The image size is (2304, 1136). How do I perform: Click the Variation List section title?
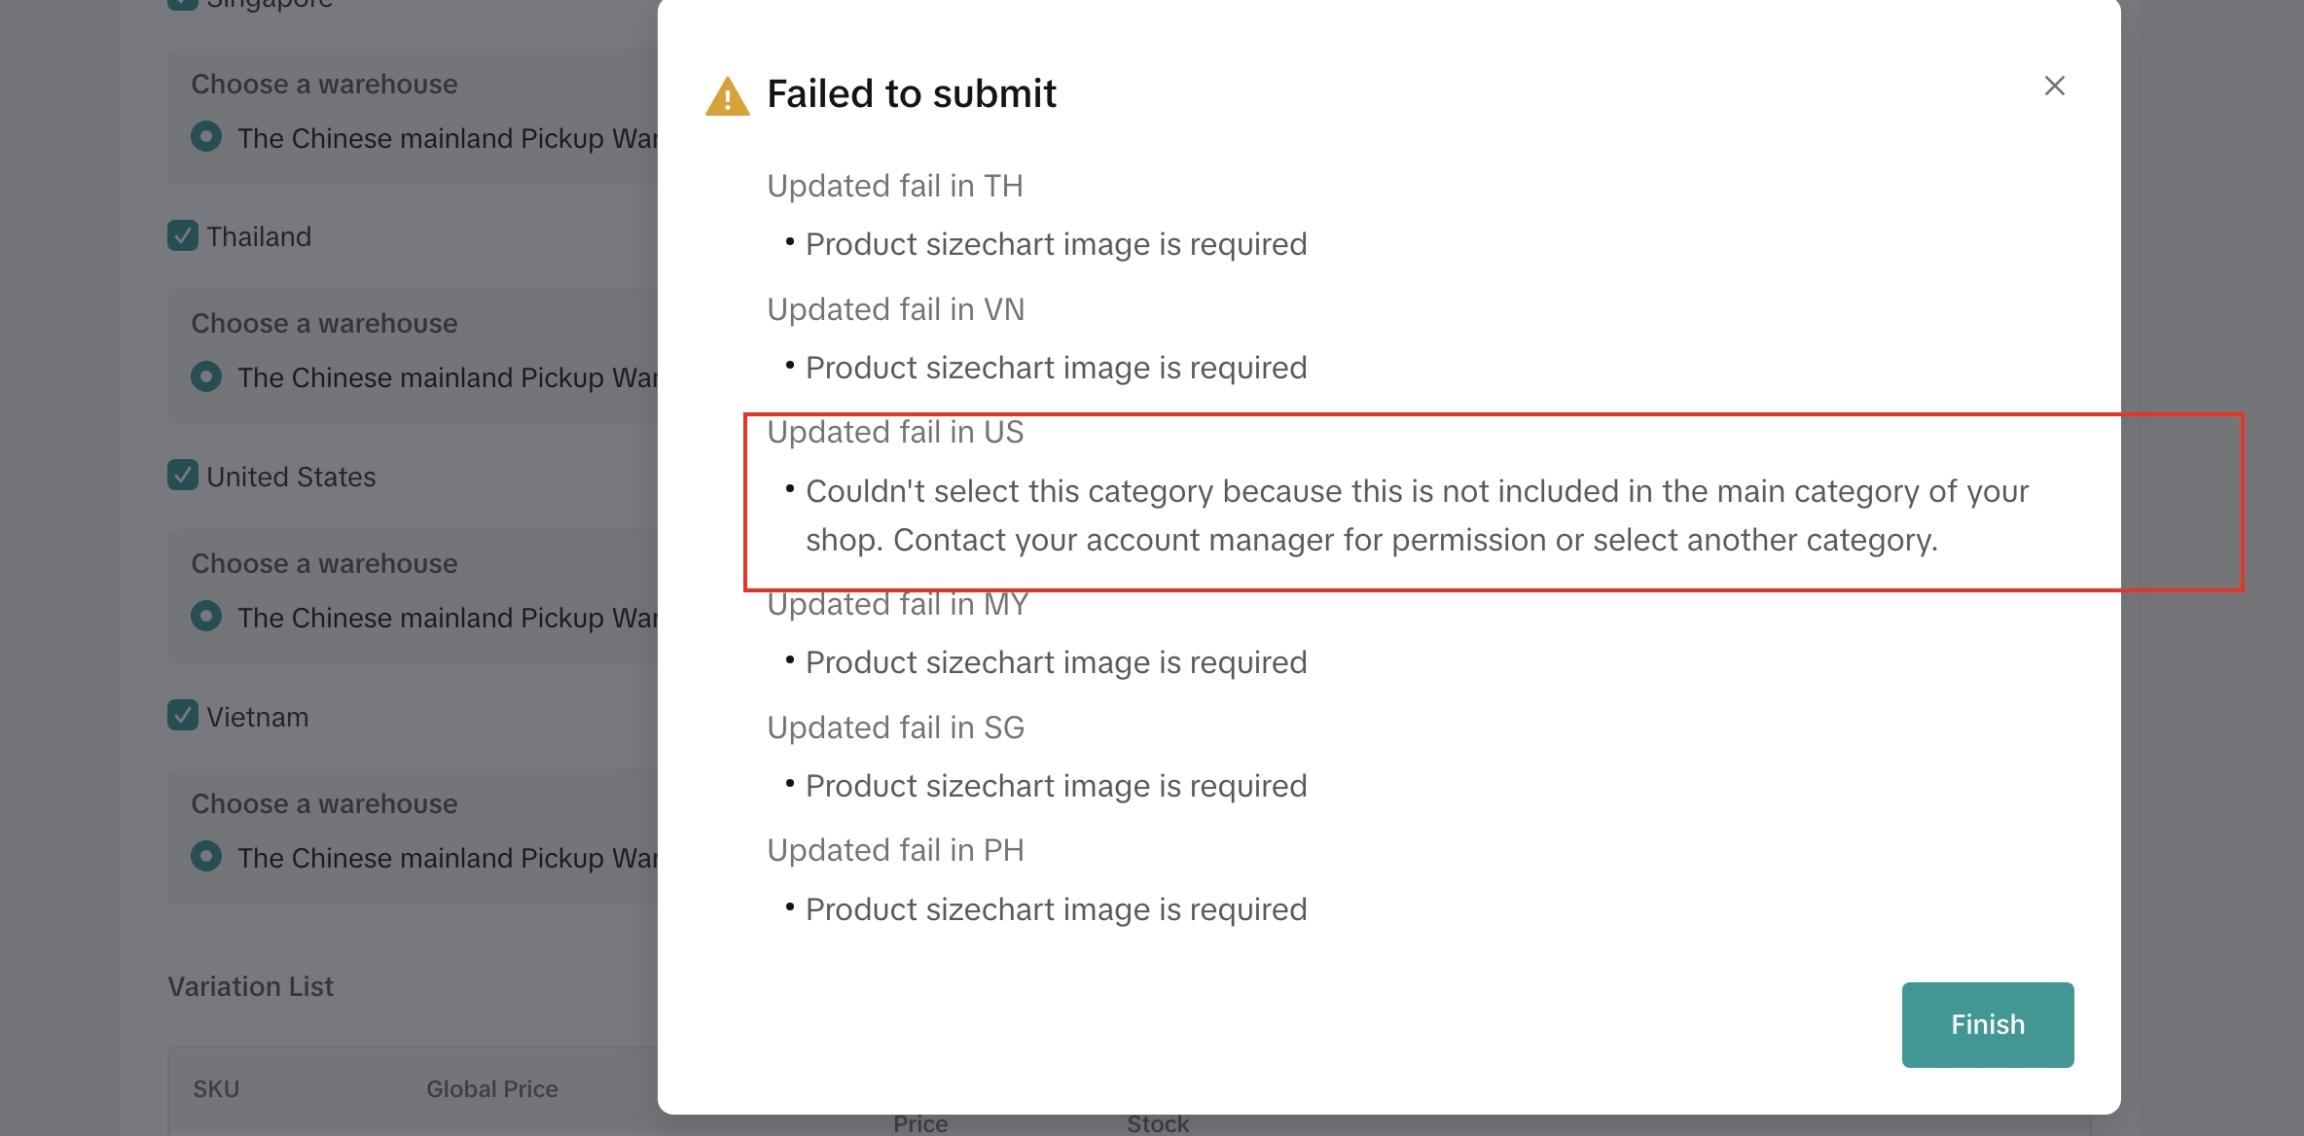point(250,986)
